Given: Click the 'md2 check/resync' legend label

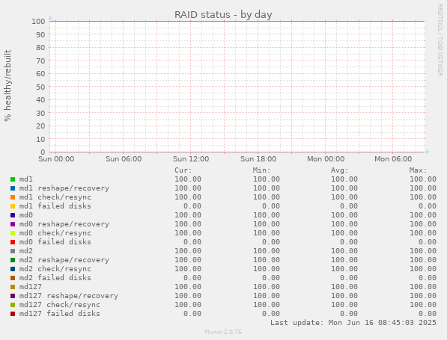Looking at the screenshot, I should pyautogui.click(x=55, y=269).
